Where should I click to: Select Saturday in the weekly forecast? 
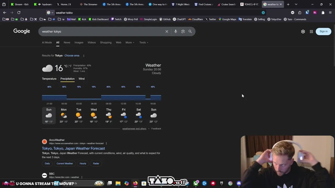click(138, 115)
